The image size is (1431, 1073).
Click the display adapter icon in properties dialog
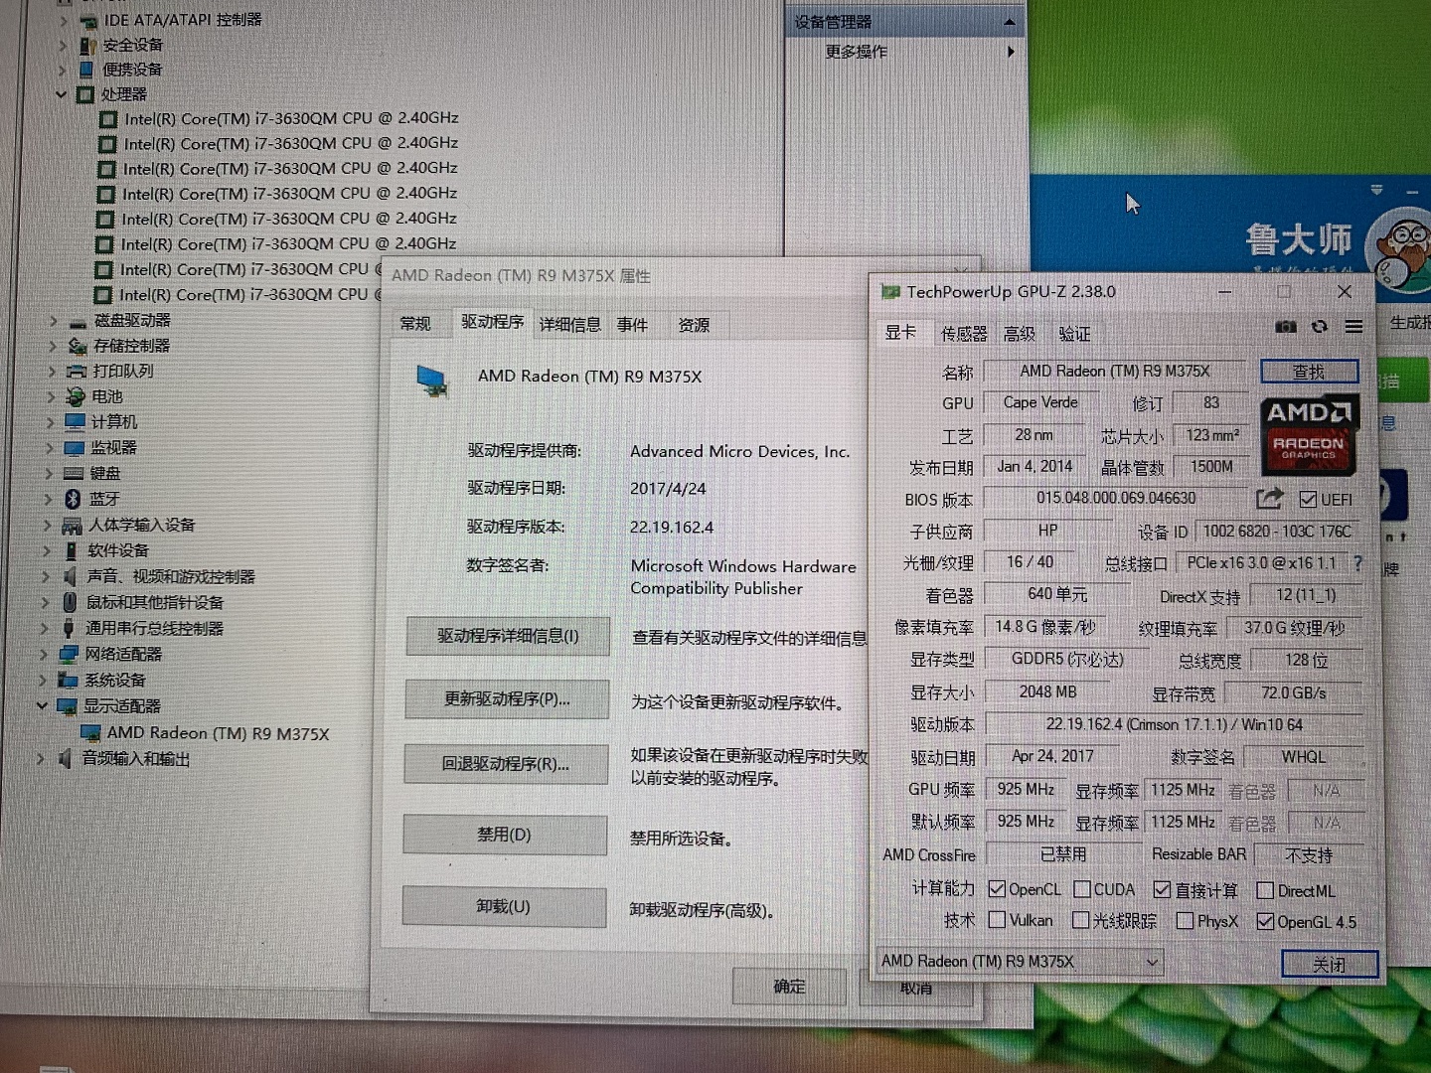point(432,381)
